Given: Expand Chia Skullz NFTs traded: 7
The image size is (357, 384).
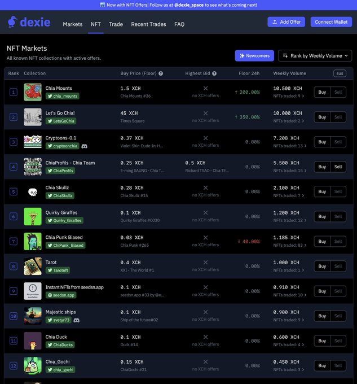Looking at the screenshot, I should click(289, 195).
